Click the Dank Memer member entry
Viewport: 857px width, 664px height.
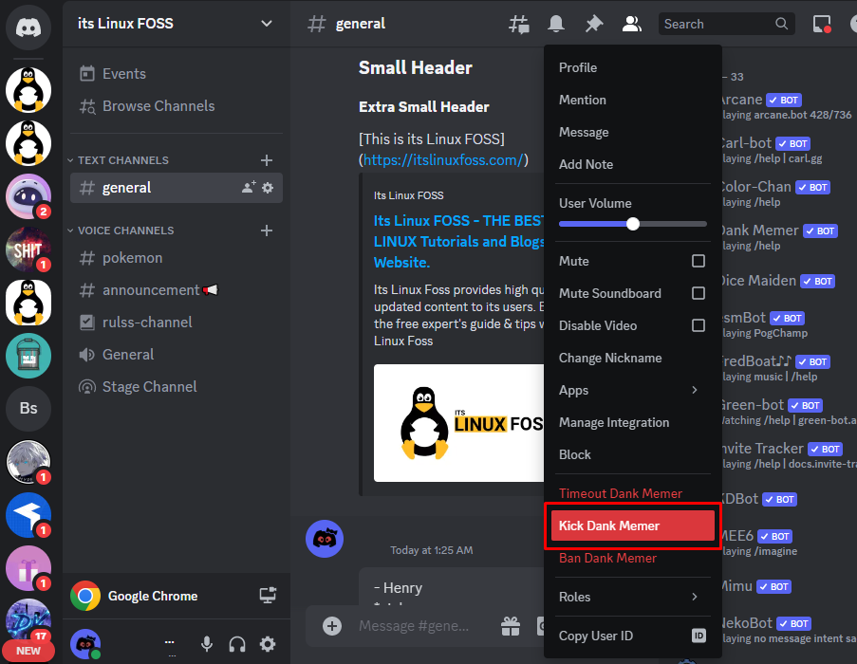tap(787, 237)
